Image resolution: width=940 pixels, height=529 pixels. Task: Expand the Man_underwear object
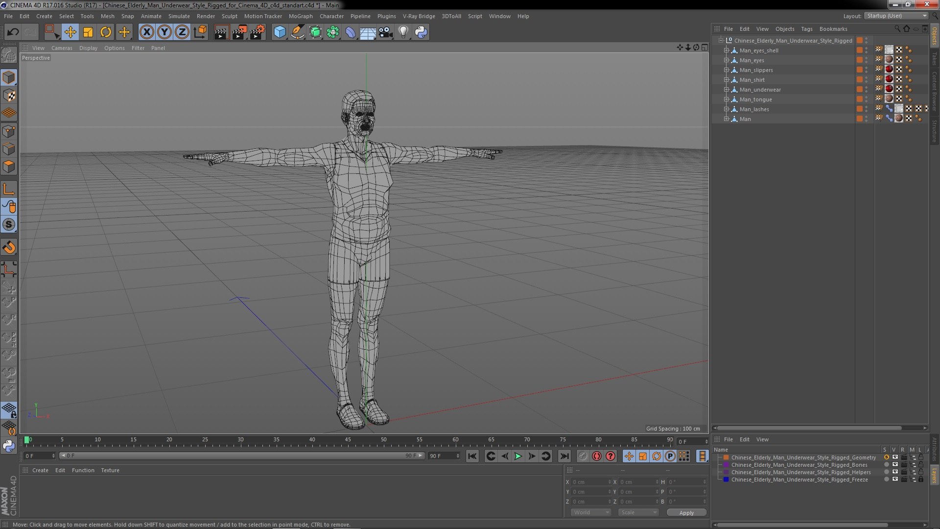click(727, 90)
